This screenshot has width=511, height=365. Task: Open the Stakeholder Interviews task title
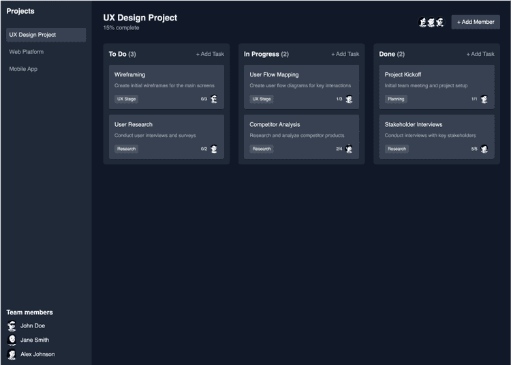pos(413,124)
